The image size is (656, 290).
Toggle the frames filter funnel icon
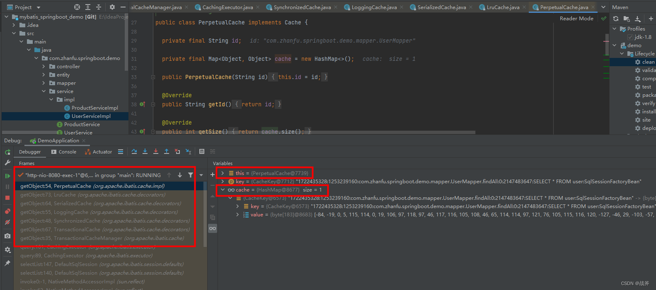(x=191, y=175)
